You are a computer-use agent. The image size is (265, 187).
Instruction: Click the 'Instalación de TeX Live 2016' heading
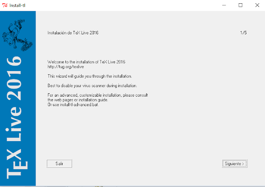tap(73, 33)
